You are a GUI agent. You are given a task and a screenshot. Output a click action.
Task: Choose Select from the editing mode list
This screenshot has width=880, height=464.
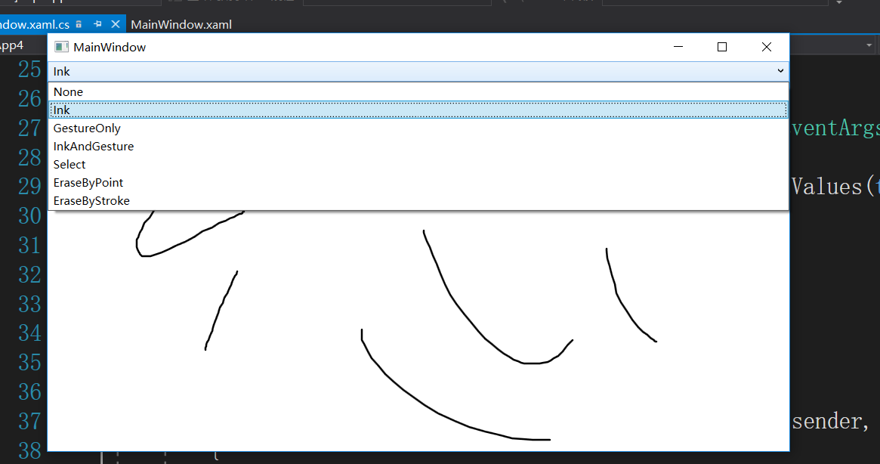pyautogui.click(x=69, y=164)
